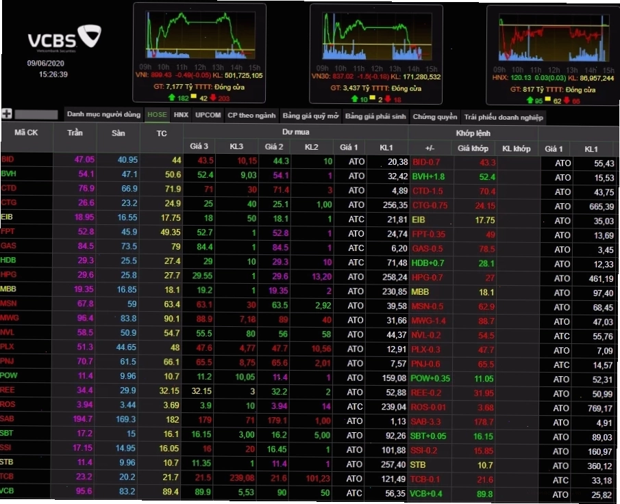Click the Giá khớp column header
The height and width of the screenshot is (504, 620).
pyautogui.click(x=473, y=148)
